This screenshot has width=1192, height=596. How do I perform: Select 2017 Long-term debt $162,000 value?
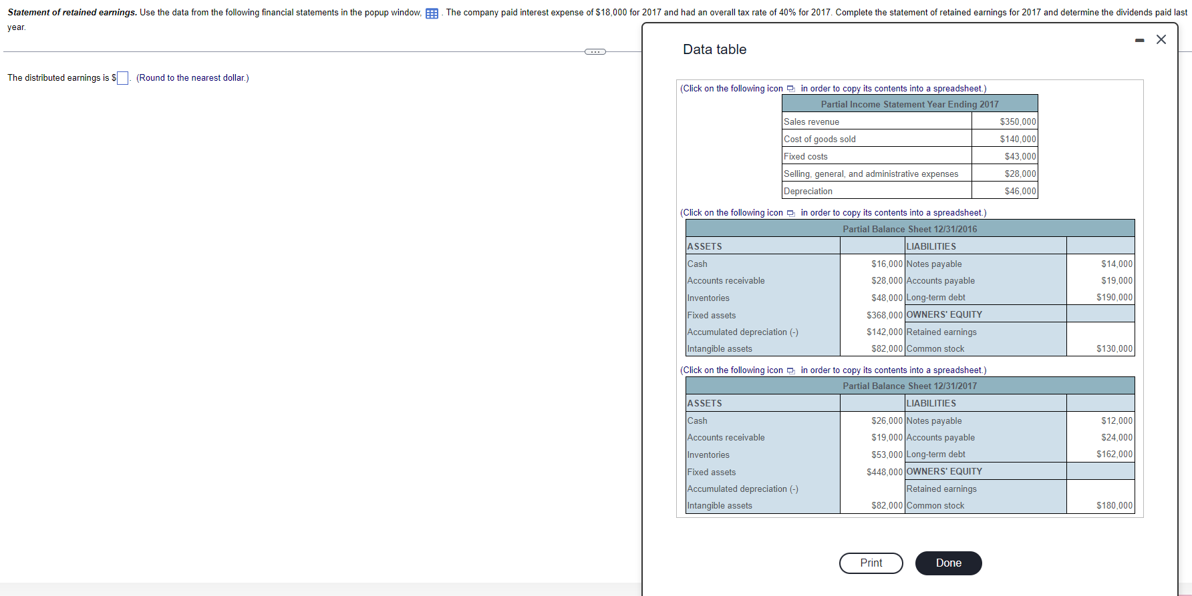[1114, 454]
